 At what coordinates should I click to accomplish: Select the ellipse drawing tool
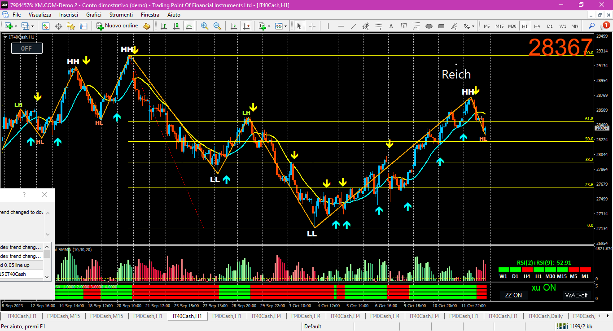(x=429, y=26)
